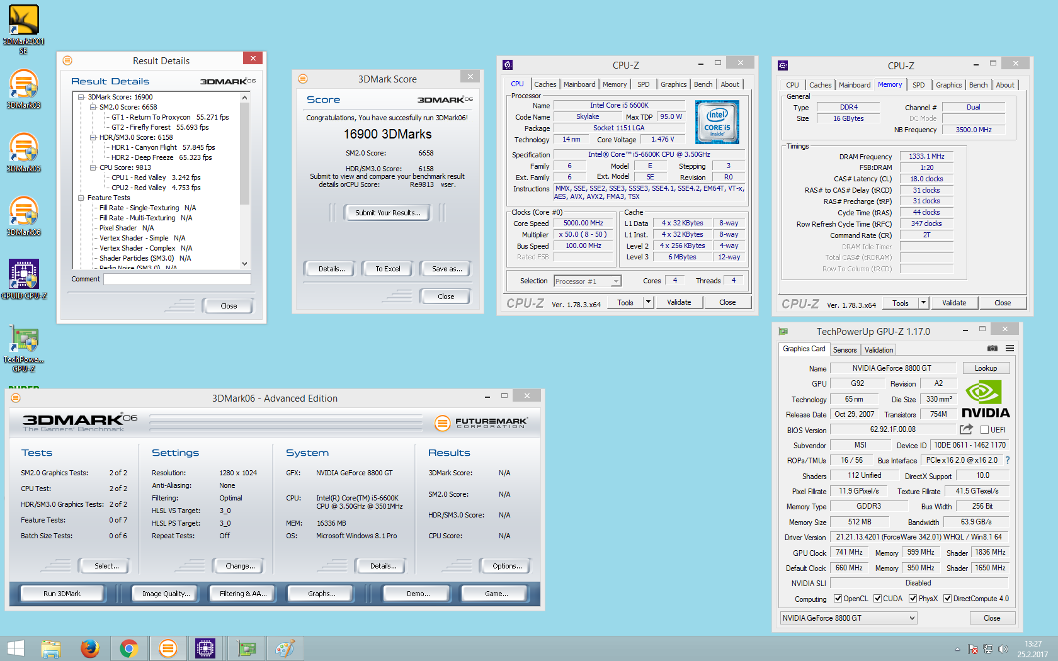This screenshot has height=661, width=1058.
Task: Click the BIOS export share icon in GPU-Z
Action: (966, 429)
